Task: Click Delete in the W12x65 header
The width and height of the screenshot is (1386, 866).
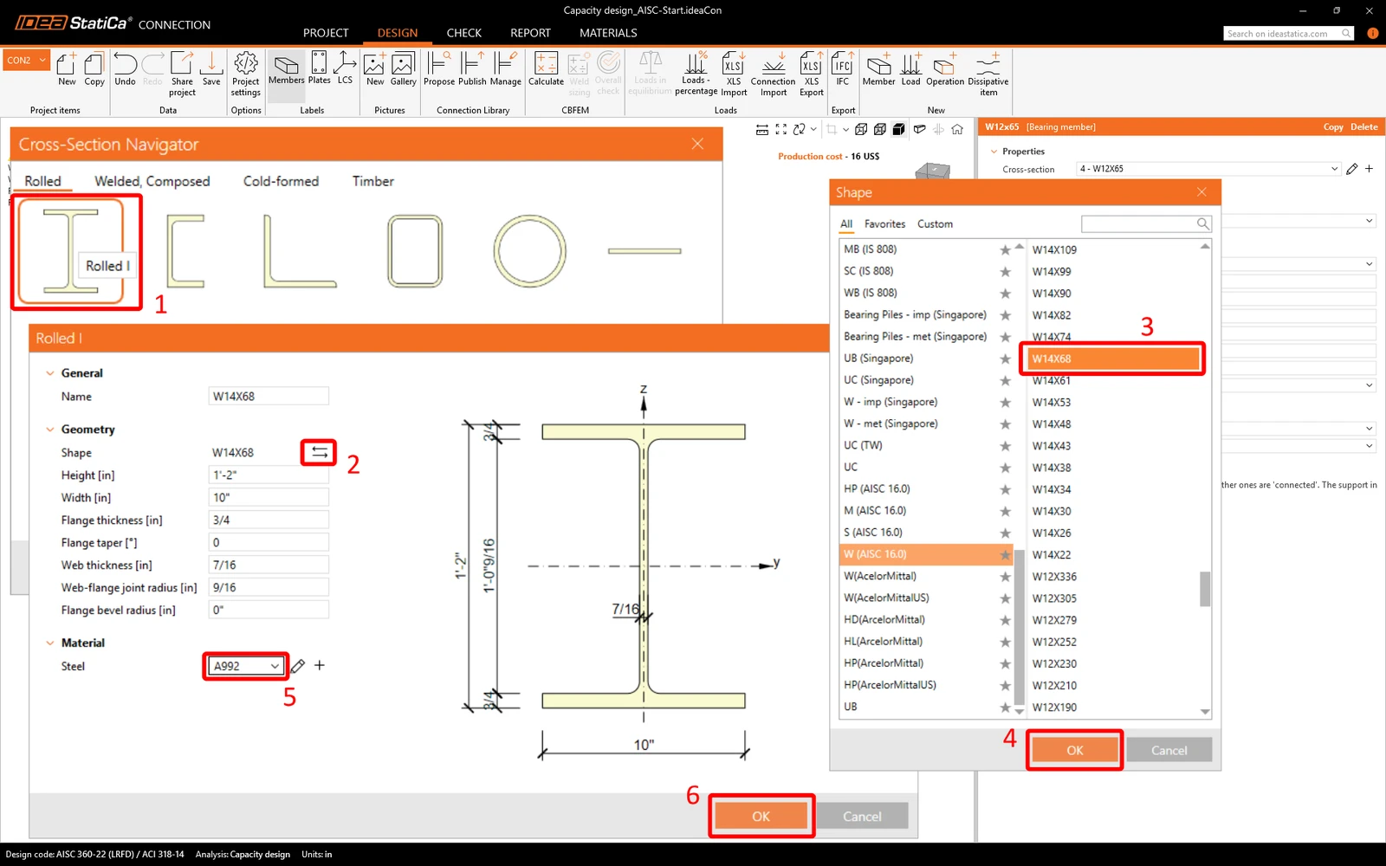Action: click(1363, 127)
